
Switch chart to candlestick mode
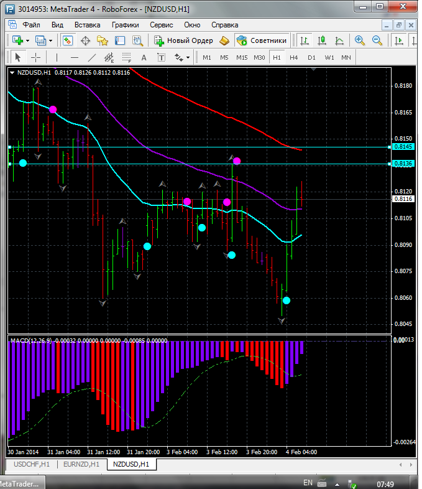click(322, 40)
